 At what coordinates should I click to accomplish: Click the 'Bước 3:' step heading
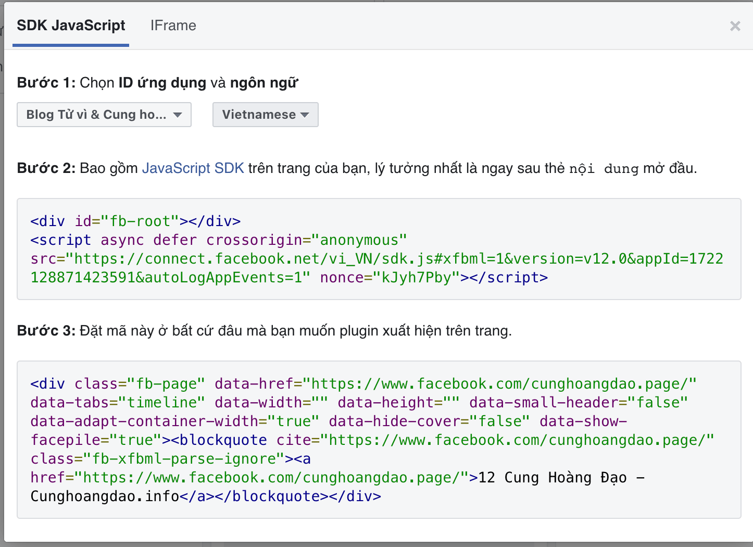(x=46, y=331)
